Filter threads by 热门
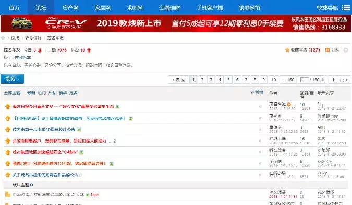 coord(42,93)
